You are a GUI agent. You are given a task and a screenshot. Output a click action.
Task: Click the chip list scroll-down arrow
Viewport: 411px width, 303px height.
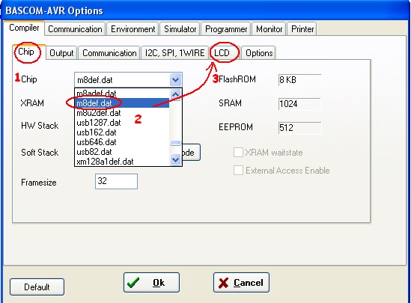pyautogui.click(x=175, y=159)
